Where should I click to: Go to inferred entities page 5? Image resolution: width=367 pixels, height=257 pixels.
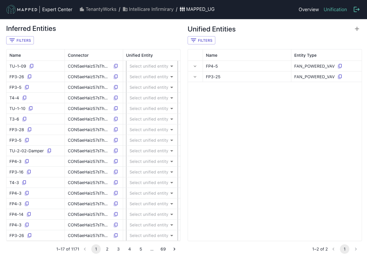click(141, 249)
